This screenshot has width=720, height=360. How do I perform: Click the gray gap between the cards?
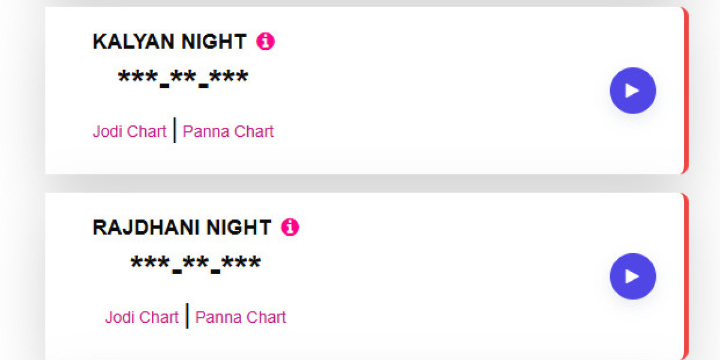pos(360,184)
